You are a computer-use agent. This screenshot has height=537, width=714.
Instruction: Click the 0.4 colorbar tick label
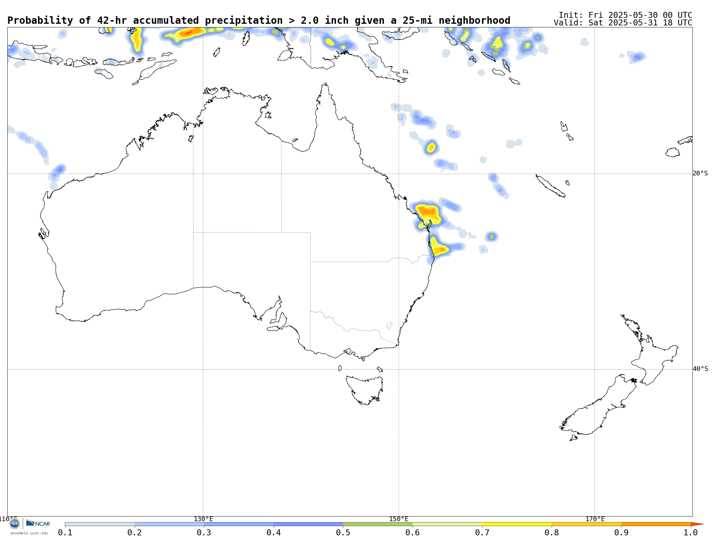274,532
